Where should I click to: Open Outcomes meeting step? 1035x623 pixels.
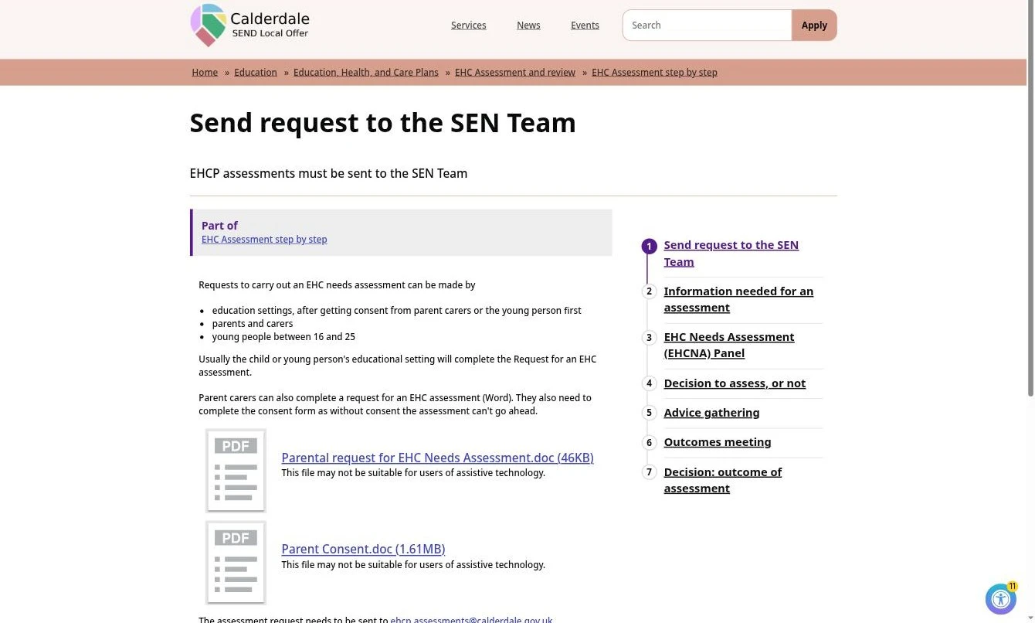click(718, 442)
